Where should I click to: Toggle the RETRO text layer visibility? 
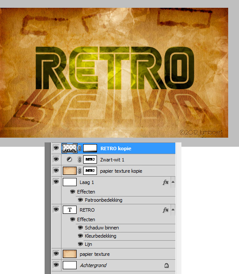[56, 210]
